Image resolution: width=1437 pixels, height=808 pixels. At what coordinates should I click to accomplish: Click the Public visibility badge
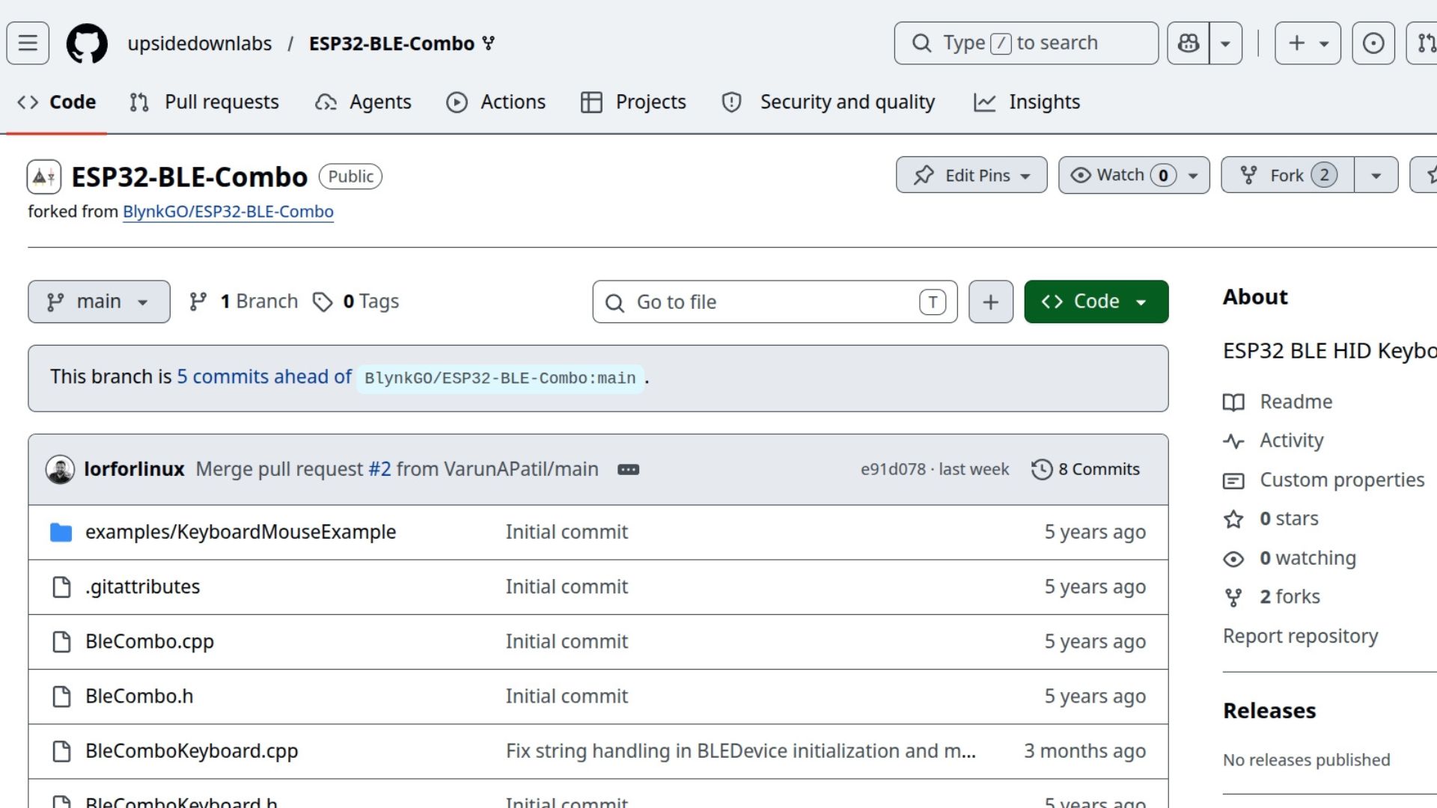[350, 177]
